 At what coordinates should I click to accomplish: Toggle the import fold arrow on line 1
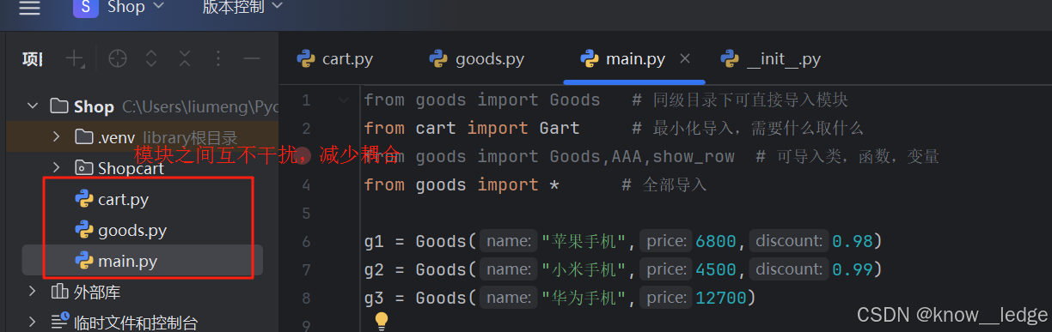pyautogui.click(x=344, y=100)
